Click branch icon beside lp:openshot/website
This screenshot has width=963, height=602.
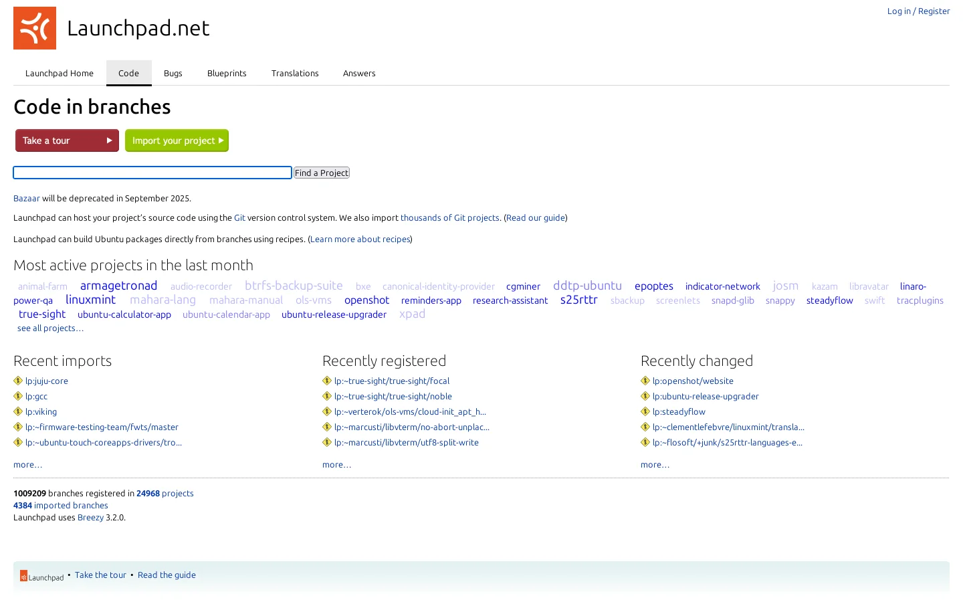pyautogui.click(x=645, y=381)
